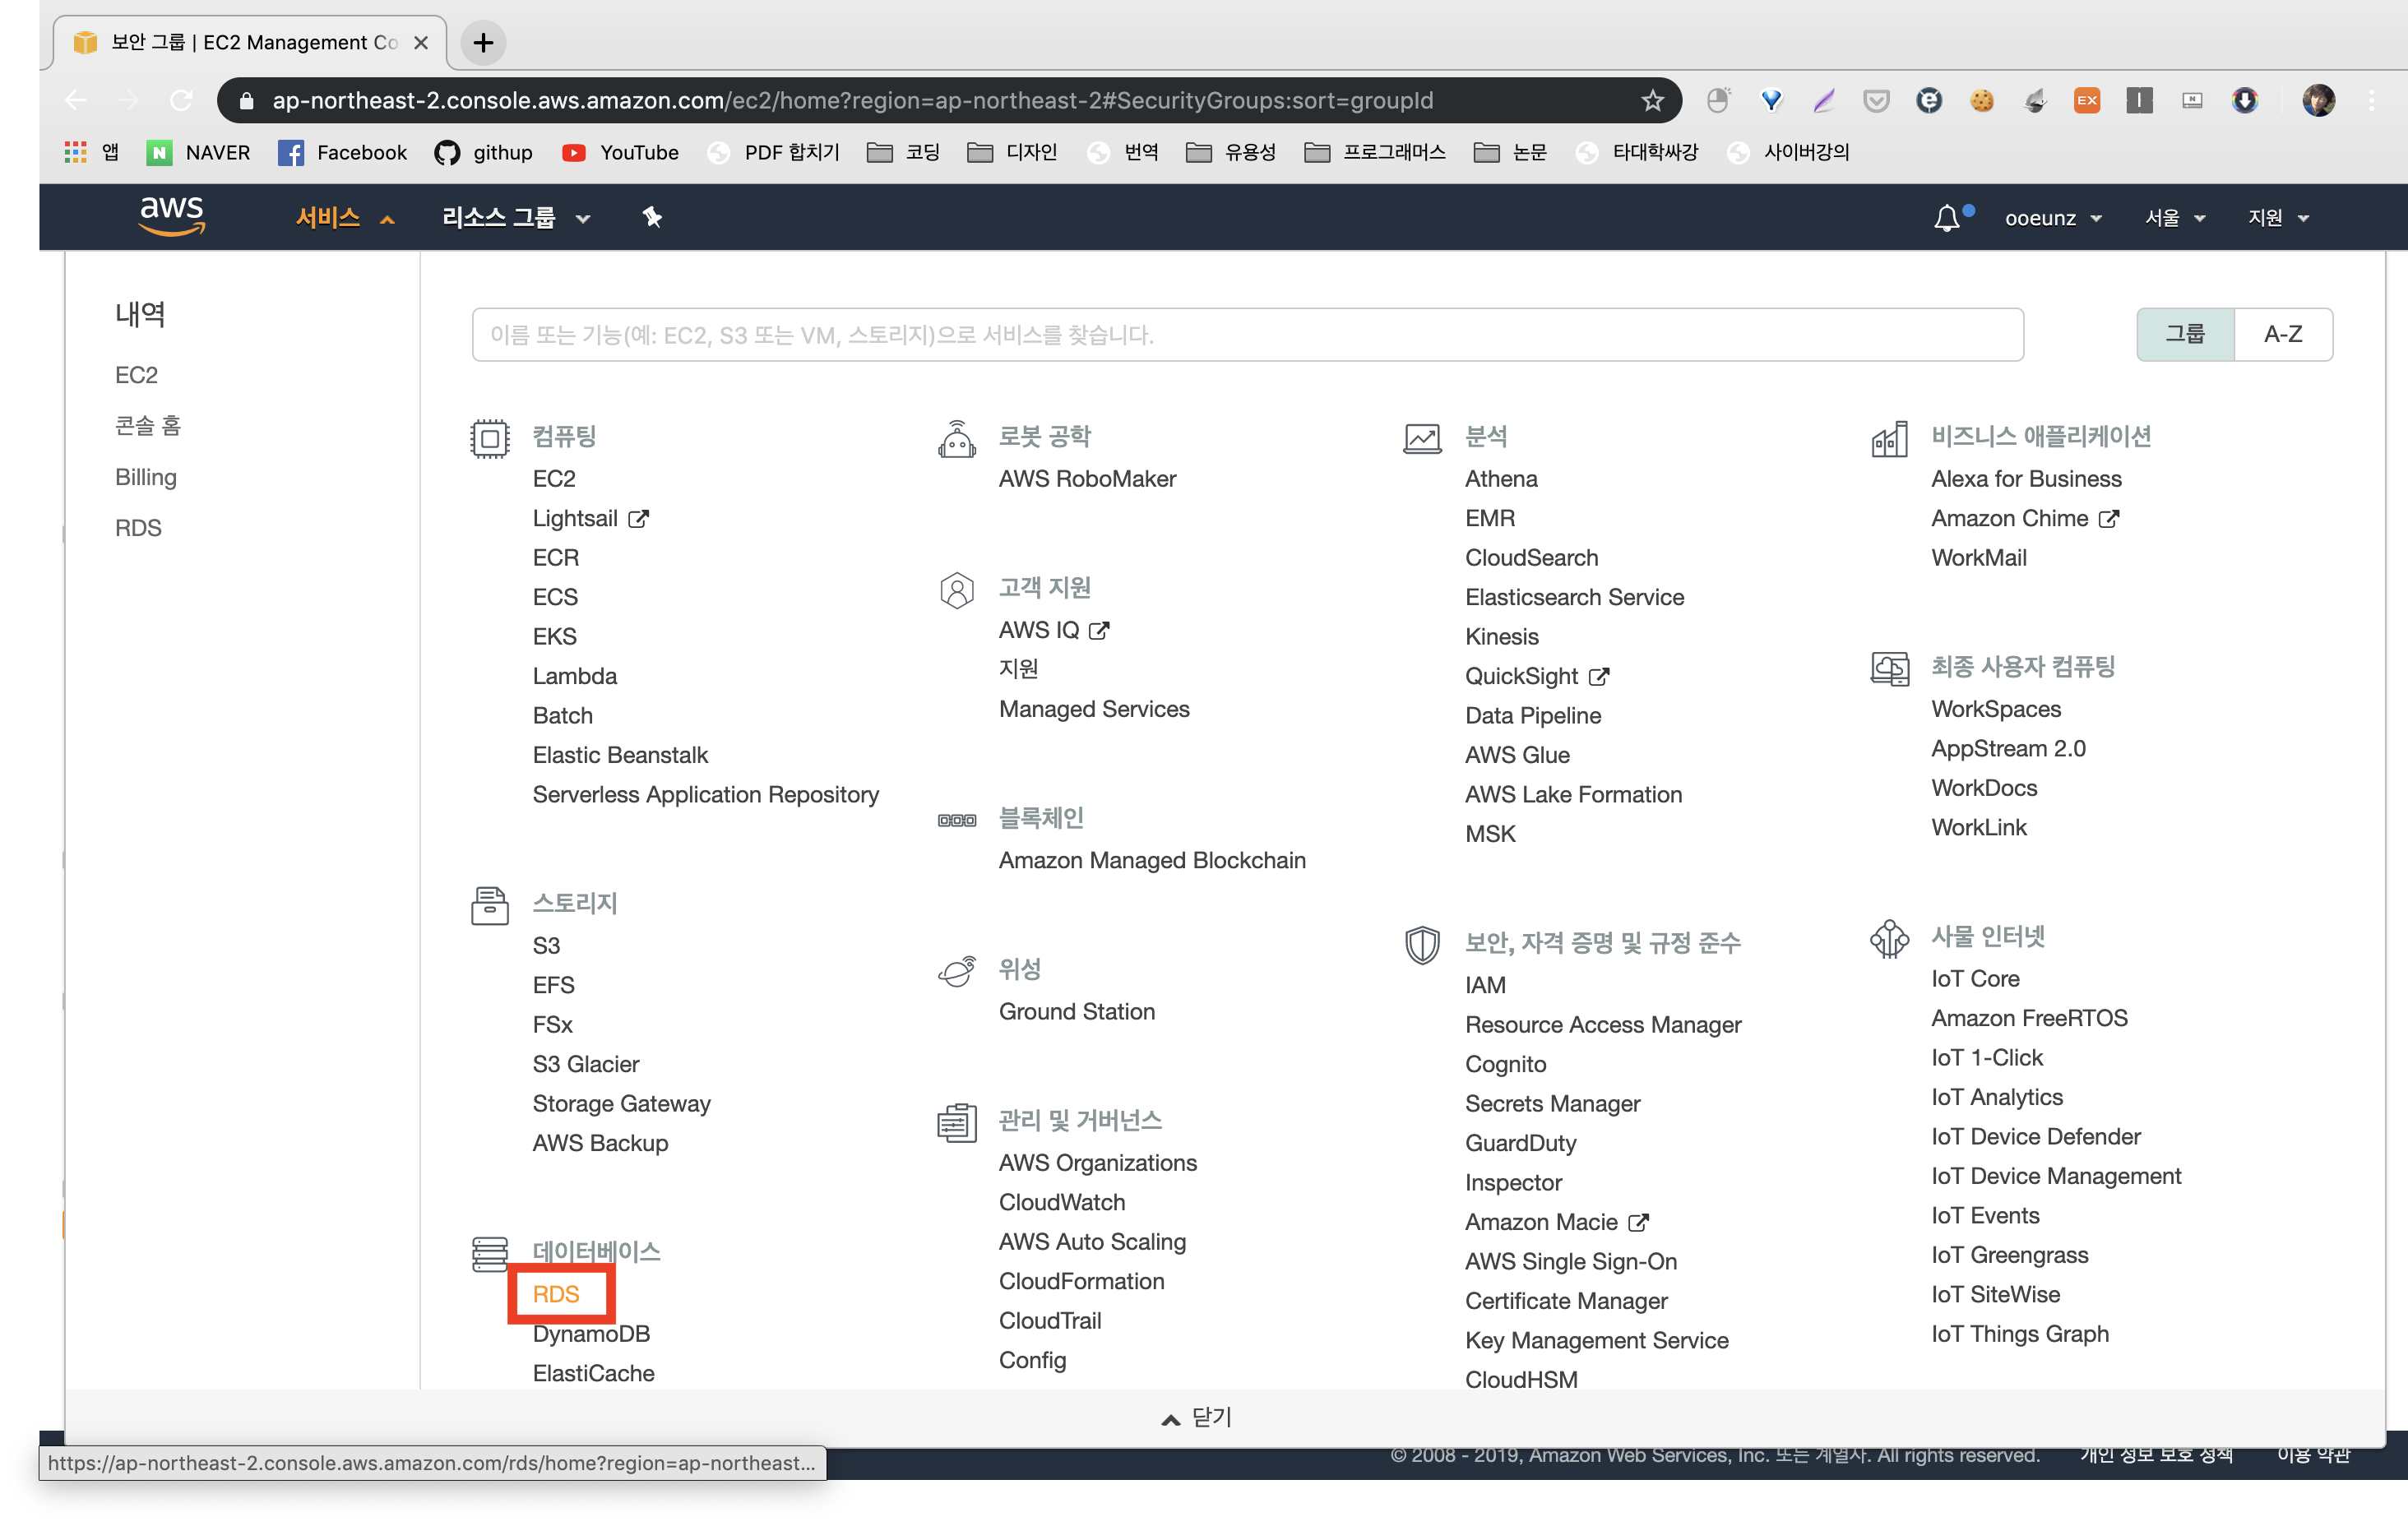Open RDS under 데이터베이스
The height and width of the screenshot is (1526, 2408).
pos(556,1294)
